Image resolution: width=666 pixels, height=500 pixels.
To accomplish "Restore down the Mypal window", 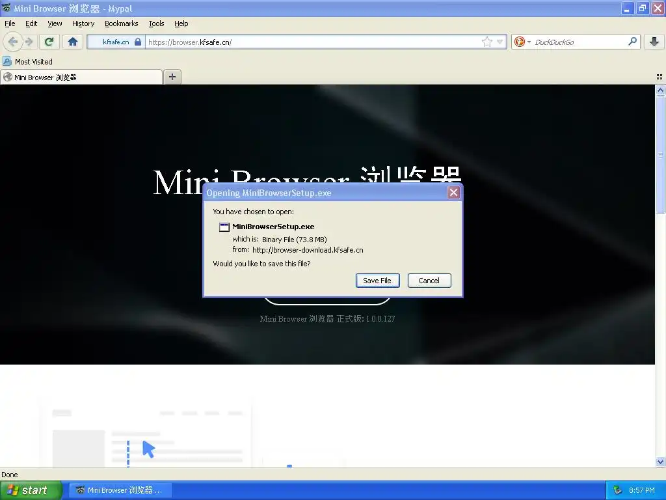I will click(x=643, y=8).
